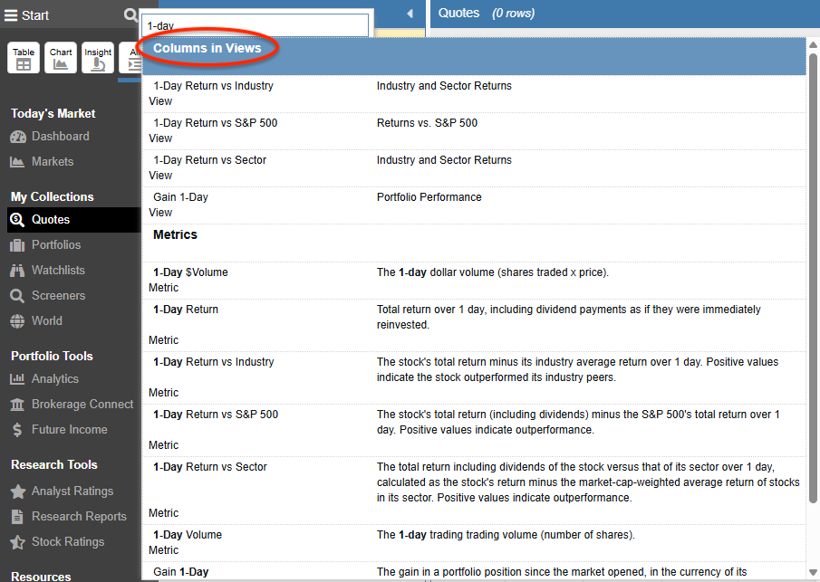Select '1-Day Return vs Sector' view column
820x582 pixels.
point(474,167)
